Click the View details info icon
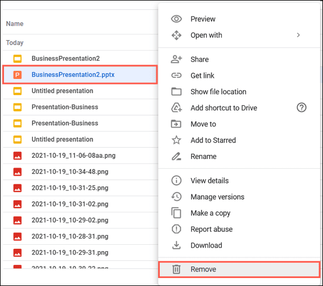This screenshot has width=323, height=286. 176,181
